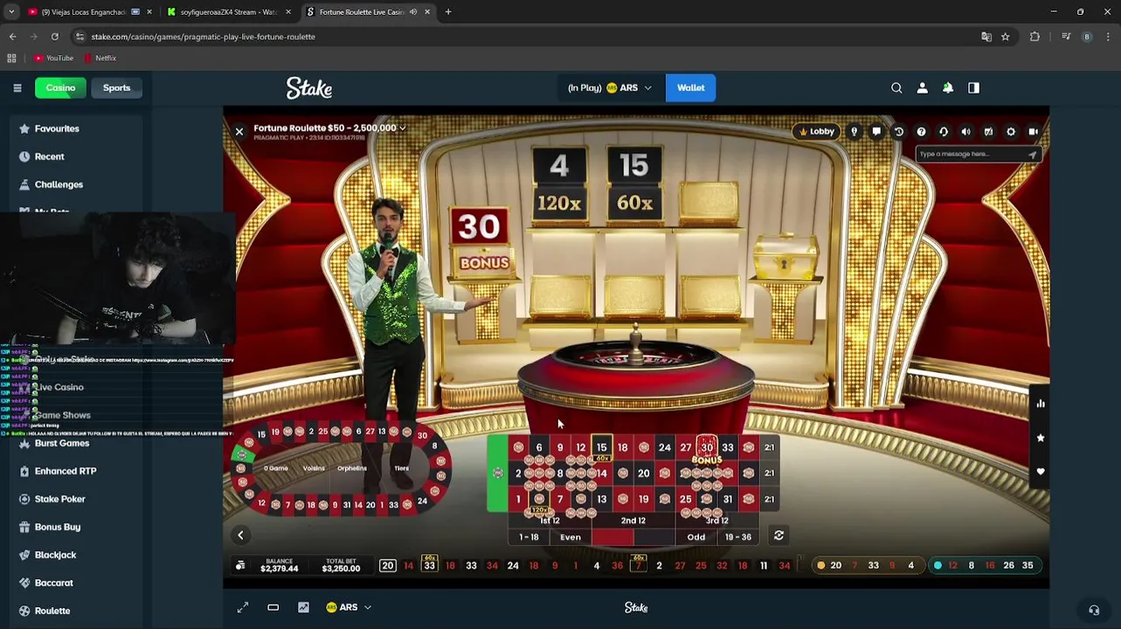The height and width of the screenshot is (629, 1121).
Task: Toggle the video camera icon in game
Action: [1034, 132]
